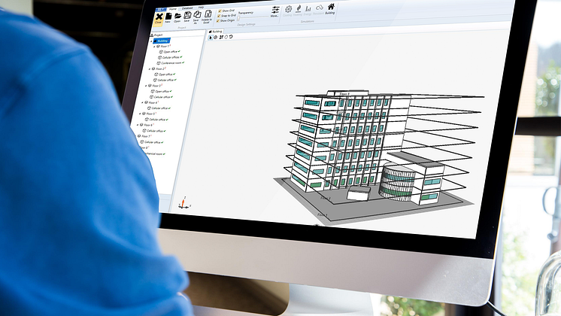Screen dimensions: 561x316
Task: Switch to the Building view tab
Action: (216, 32)
